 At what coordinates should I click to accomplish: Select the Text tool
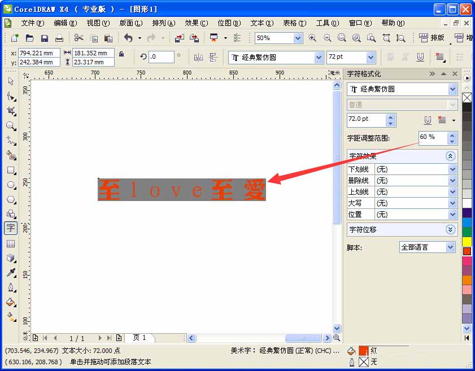(11, 228)
